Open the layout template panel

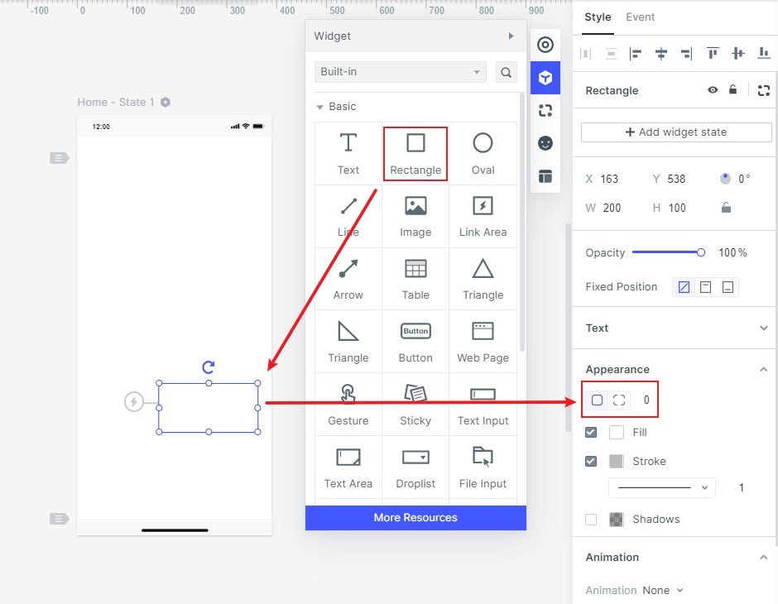(545, 176)
